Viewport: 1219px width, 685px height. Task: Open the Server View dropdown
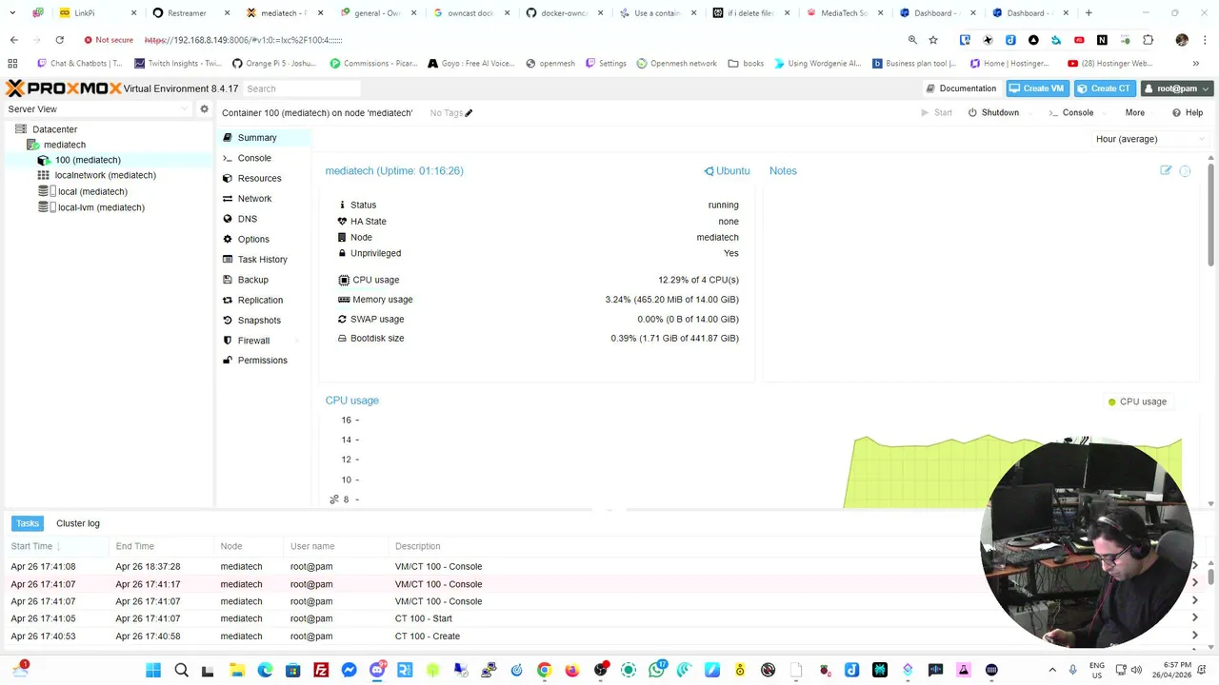tap(97, 109)
